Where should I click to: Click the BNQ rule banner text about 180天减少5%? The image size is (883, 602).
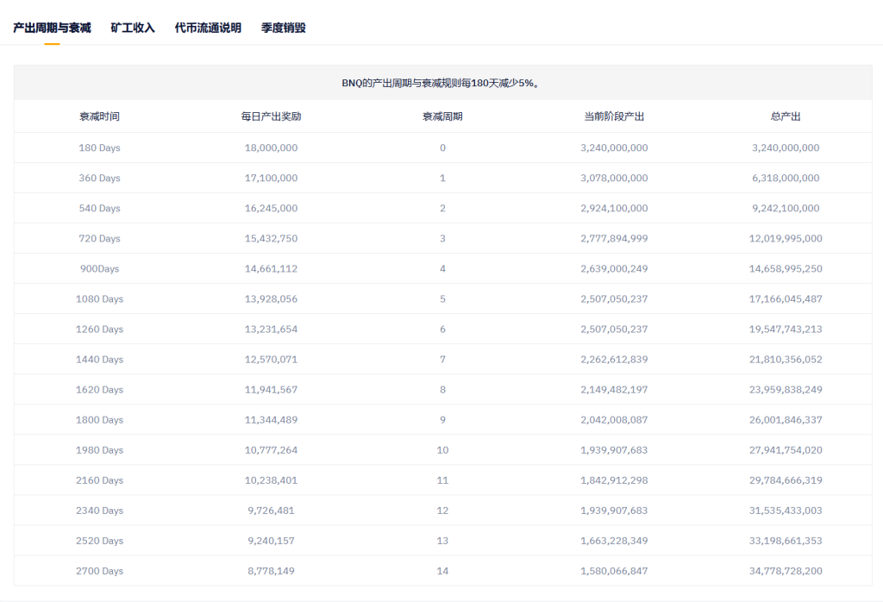(x=442, y=83)
